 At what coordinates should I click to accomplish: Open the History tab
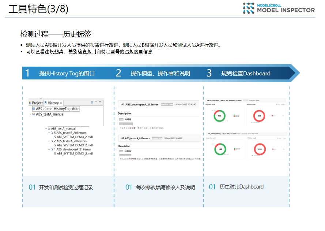pyautogui.click(x=53, y=103)
